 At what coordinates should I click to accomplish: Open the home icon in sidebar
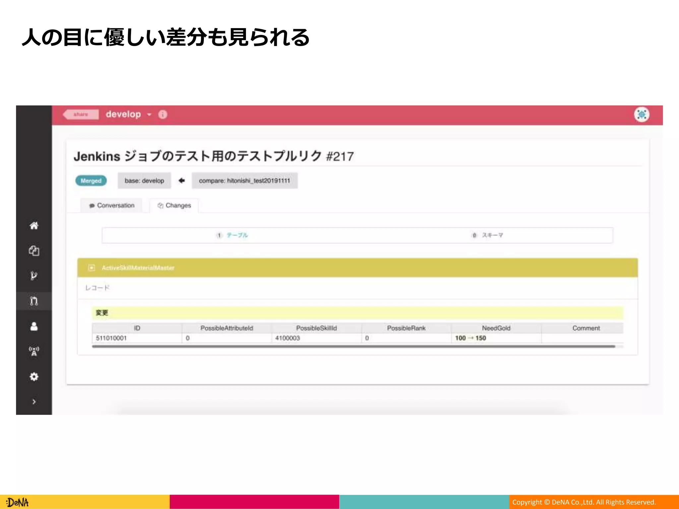tap(34, 226)
